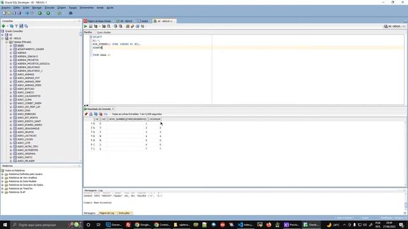The image size is (408, 229).
Task: Sort by ROW_NUMBER()OVER column header
Action: coord(127,119)
